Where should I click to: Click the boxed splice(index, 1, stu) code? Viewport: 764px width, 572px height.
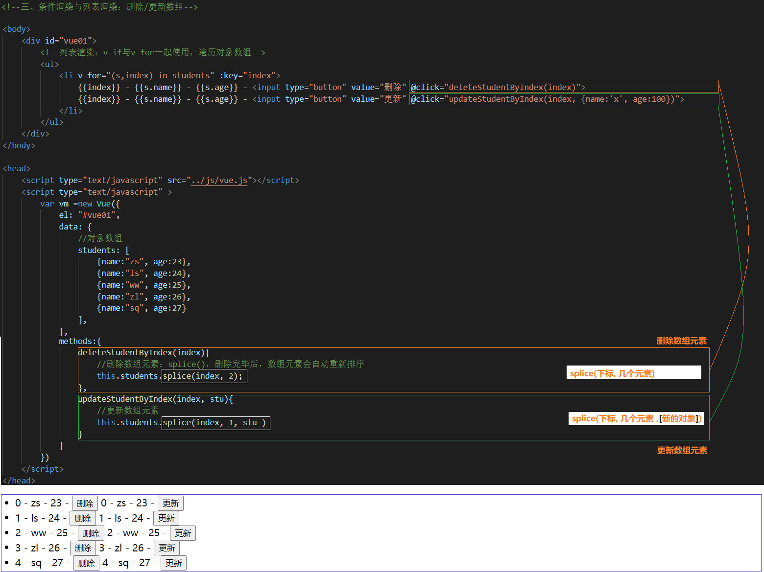coord(215,423)
